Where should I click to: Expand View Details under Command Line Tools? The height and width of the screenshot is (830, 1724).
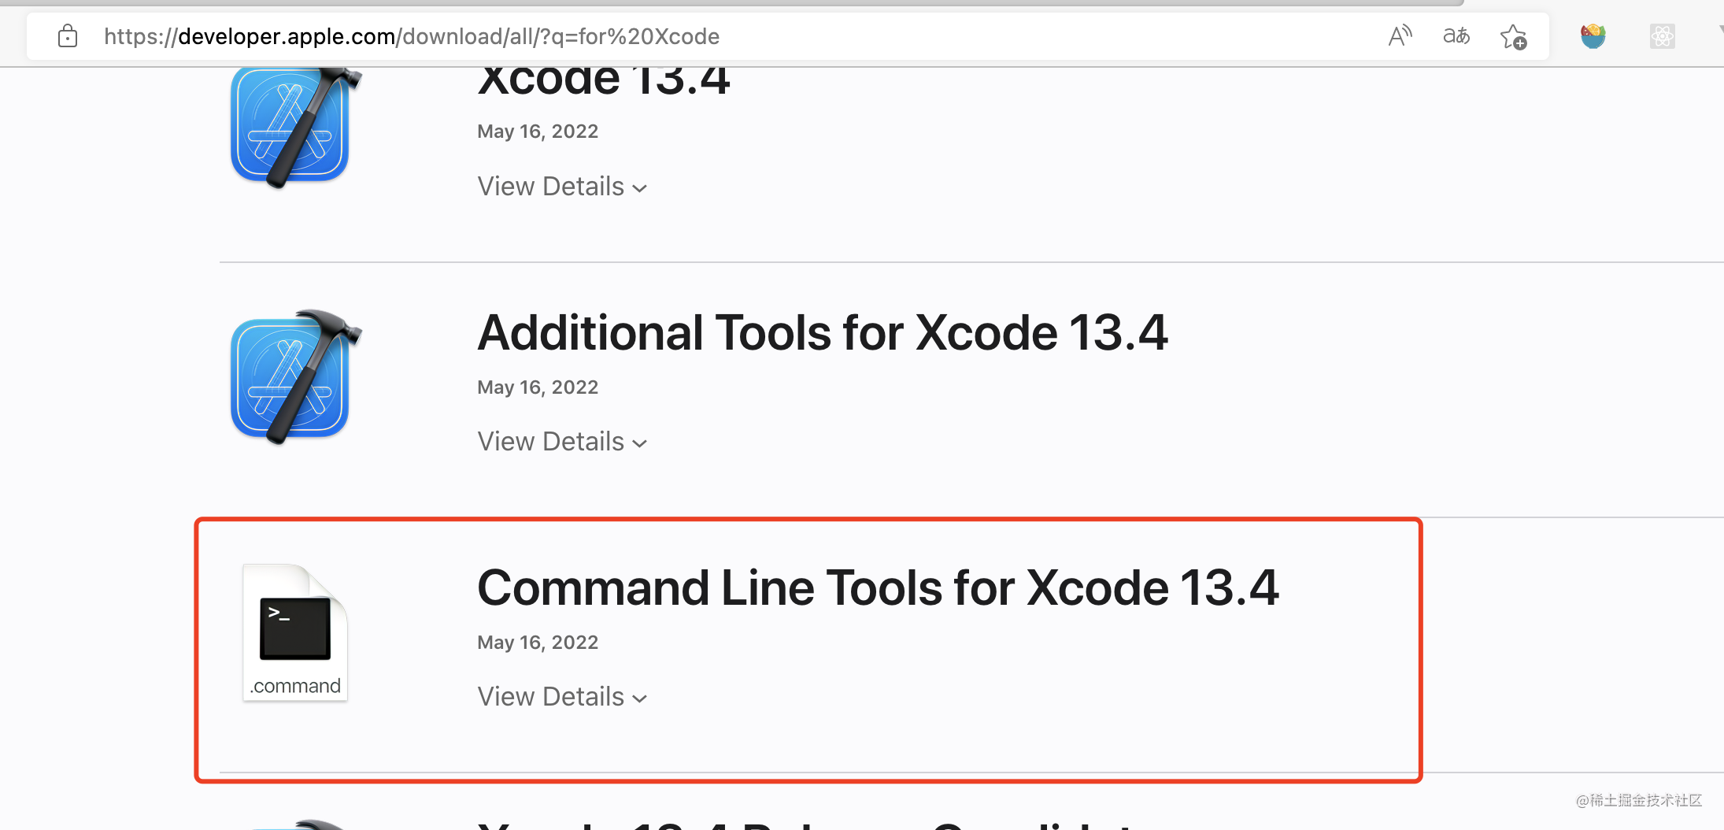pyautogui.click(x=562, y=697)
